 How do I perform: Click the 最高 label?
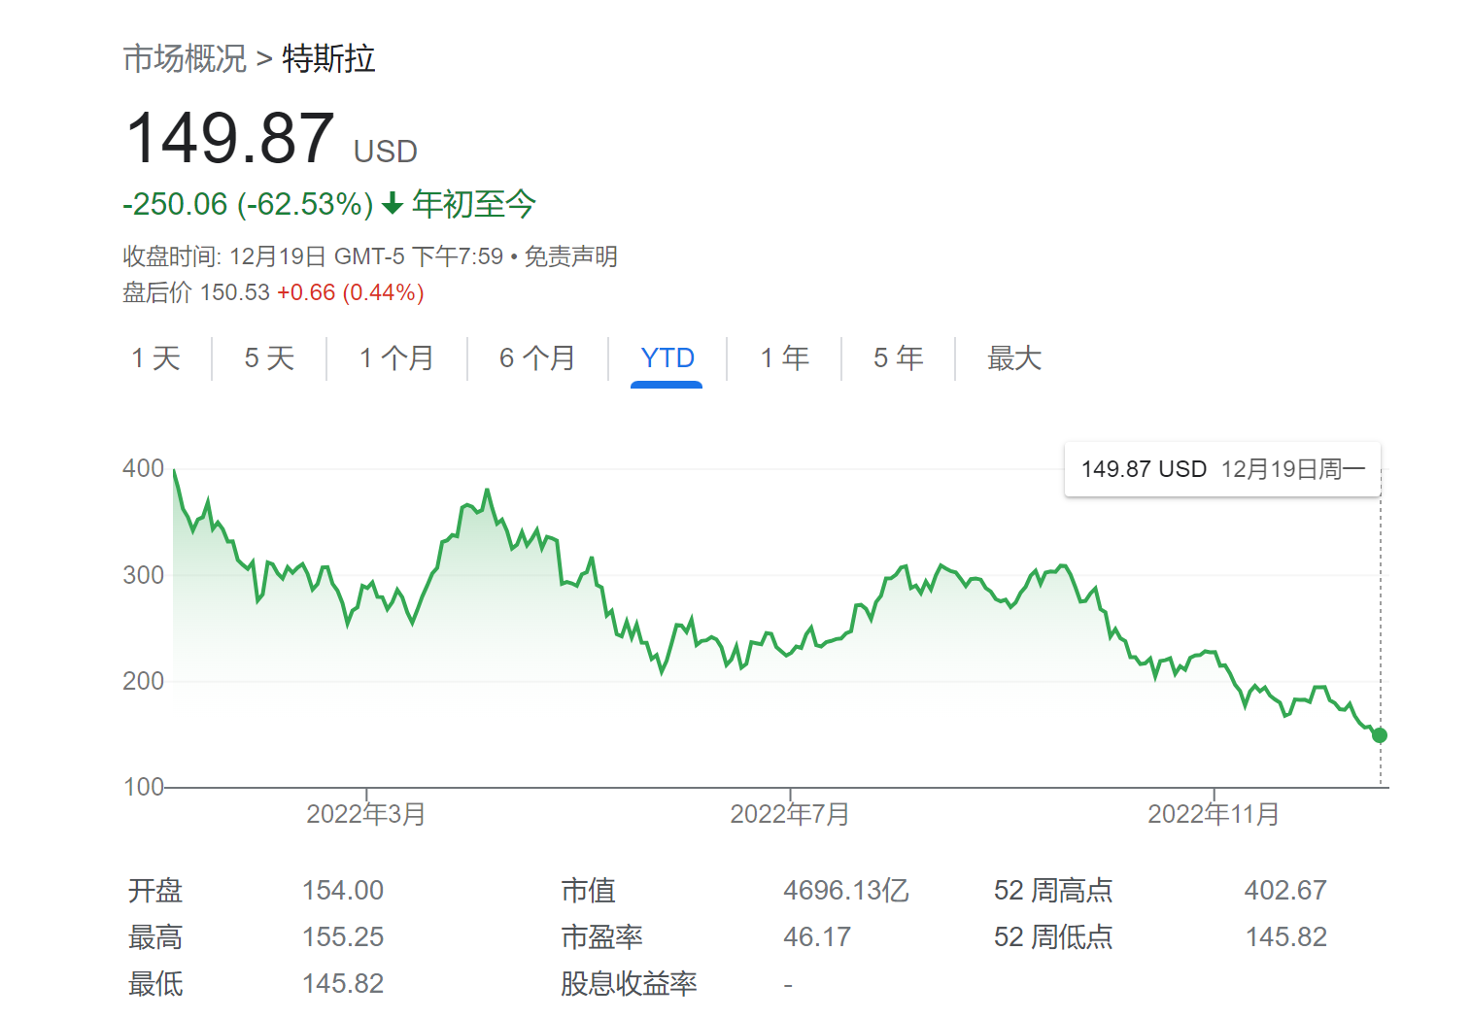[155, 936]
